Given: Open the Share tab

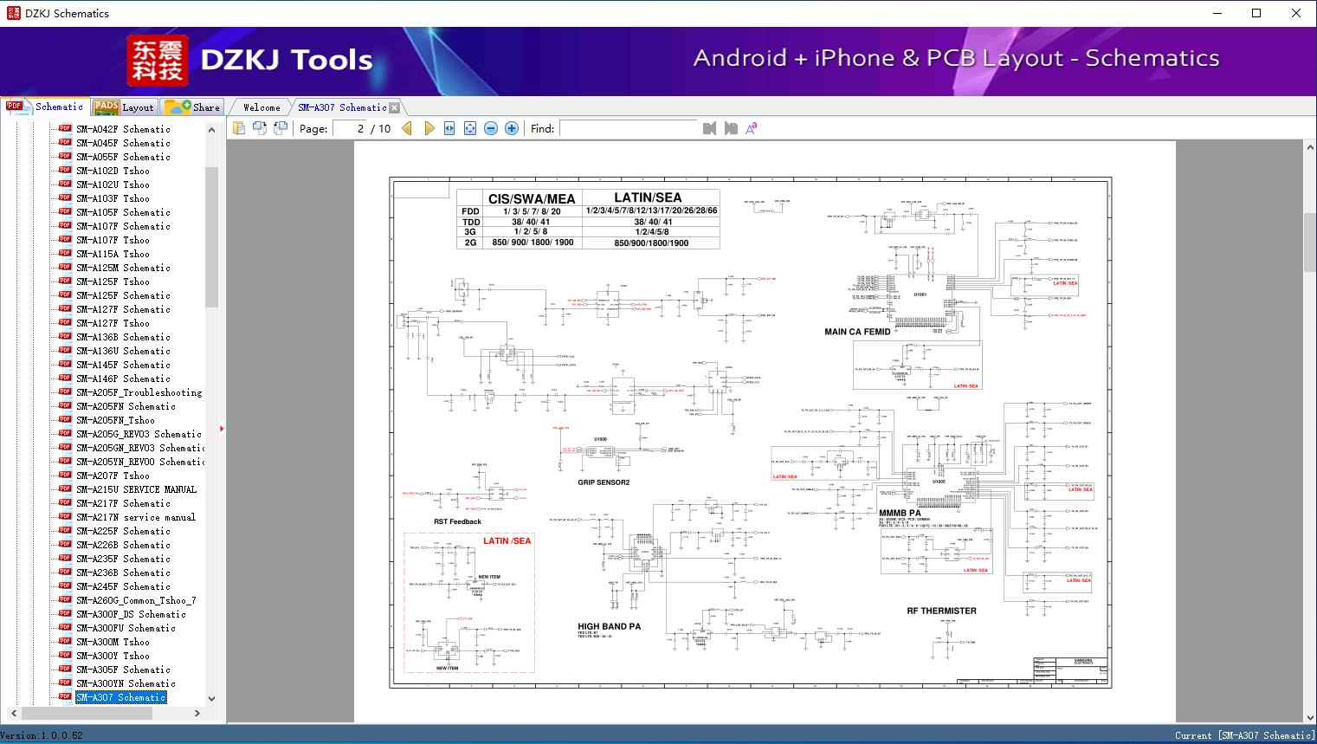Looking at the screenshot, I should pos(193,107).
